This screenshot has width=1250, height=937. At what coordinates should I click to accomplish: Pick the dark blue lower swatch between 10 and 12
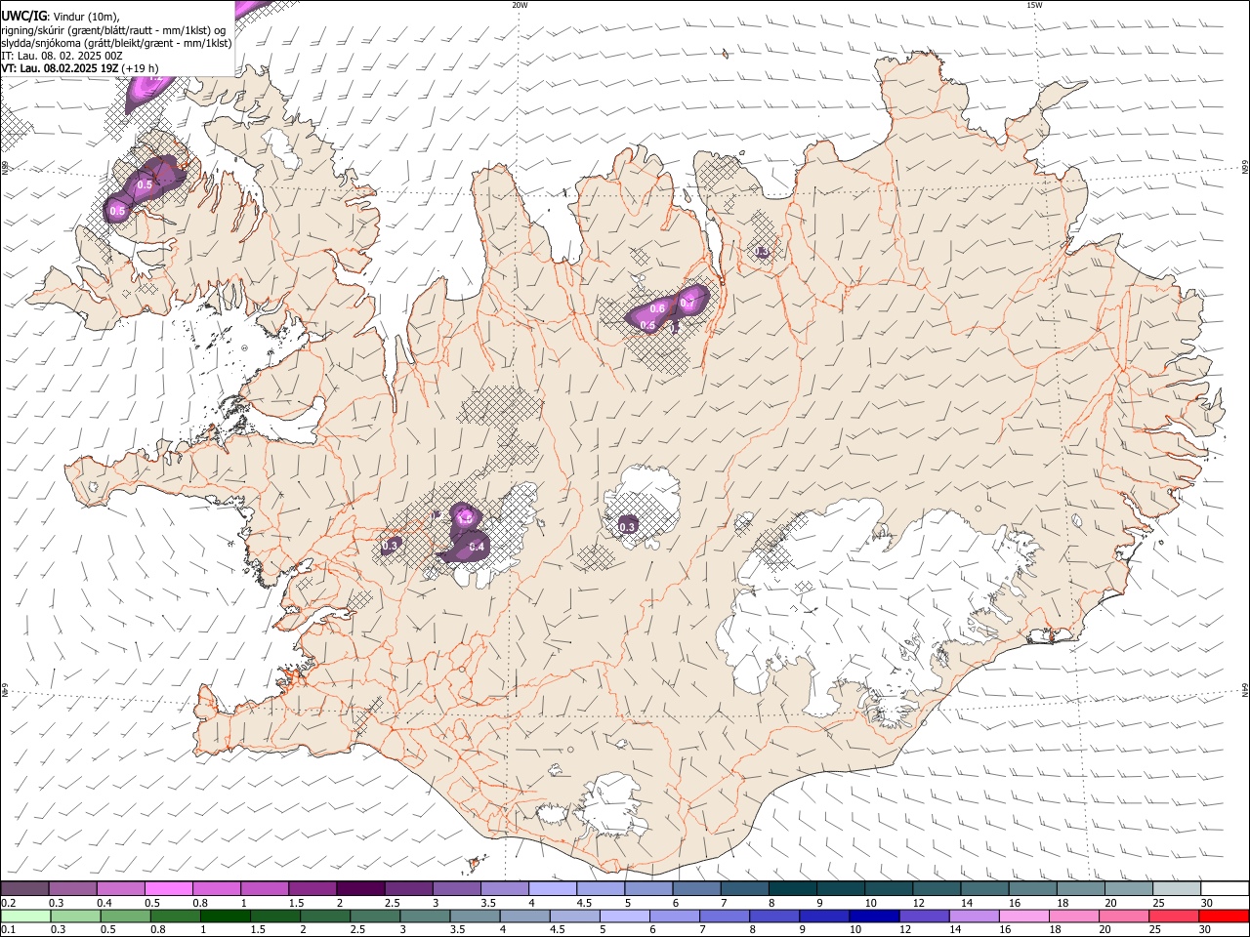coord(874,916)
